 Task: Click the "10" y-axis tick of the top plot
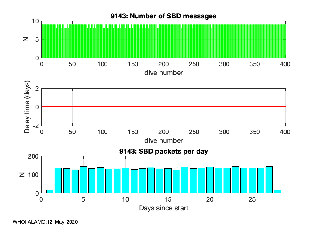(x=36, y=21)
